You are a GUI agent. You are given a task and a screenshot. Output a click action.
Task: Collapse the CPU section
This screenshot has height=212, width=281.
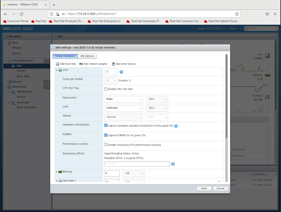point(57,70)
